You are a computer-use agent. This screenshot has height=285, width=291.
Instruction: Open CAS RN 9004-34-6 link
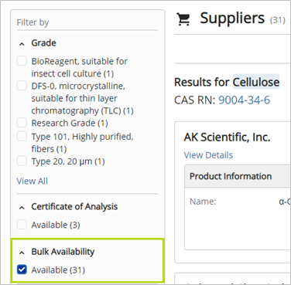click(x=244, y=100)
